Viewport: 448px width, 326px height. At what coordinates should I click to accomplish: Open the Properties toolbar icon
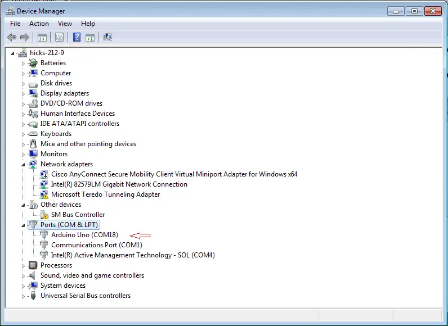coord(60,37)
